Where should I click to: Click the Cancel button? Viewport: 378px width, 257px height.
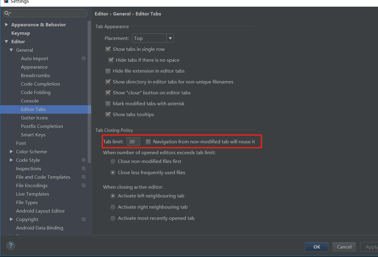pos(344,247)
